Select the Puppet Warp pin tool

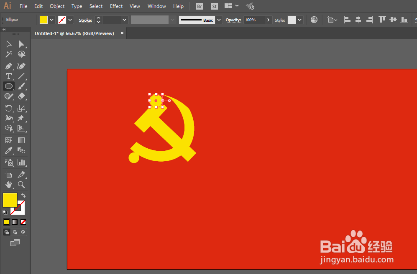[x=21, y=118]
